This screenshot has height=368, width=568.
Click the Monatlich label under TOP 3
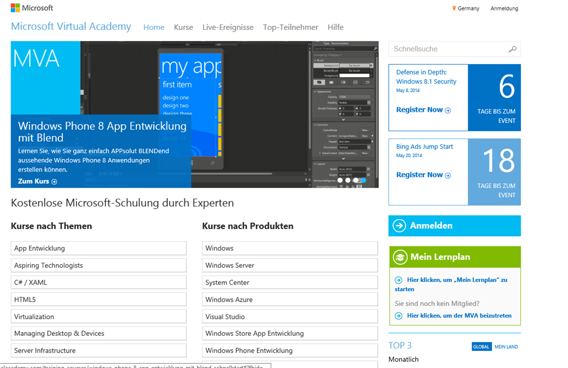tap(404, 359)
